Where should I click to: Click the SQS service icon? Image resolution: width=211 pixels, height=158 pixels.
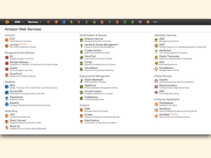pyautogui.click(x=156, y=40)
